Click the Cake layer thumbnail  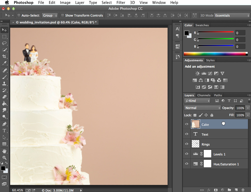tap(196, 124)
